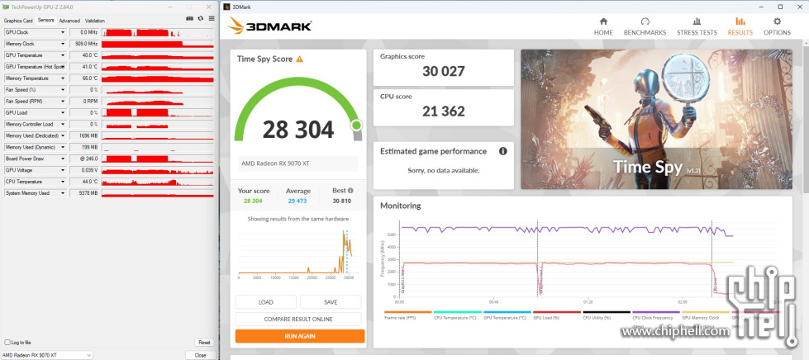Image resolution: width=809 pixels, height=360 pixels.
Task: Click the CPU score value 21 362
Action: [444, 111]
